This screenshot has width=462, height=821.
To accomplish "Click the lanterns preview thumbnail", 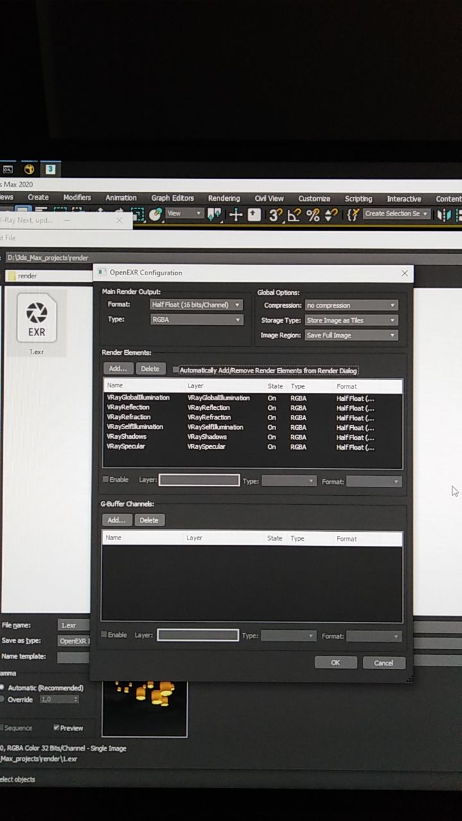I will coord(144,708).
